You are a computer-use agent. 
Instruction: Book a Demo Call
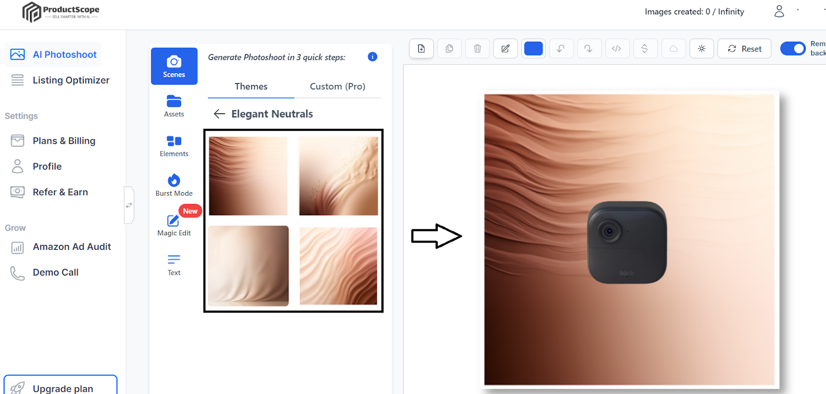pos(44,272)
